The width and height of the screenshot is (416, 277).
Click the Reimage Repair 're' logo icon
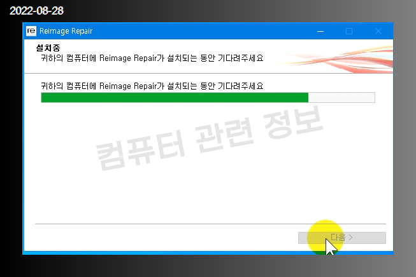pos(31,31)
